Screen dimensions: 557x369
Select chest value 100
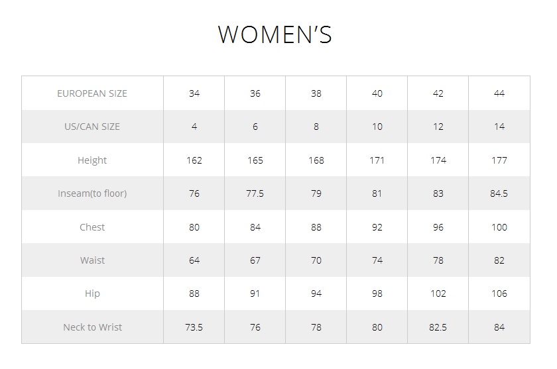499,227
